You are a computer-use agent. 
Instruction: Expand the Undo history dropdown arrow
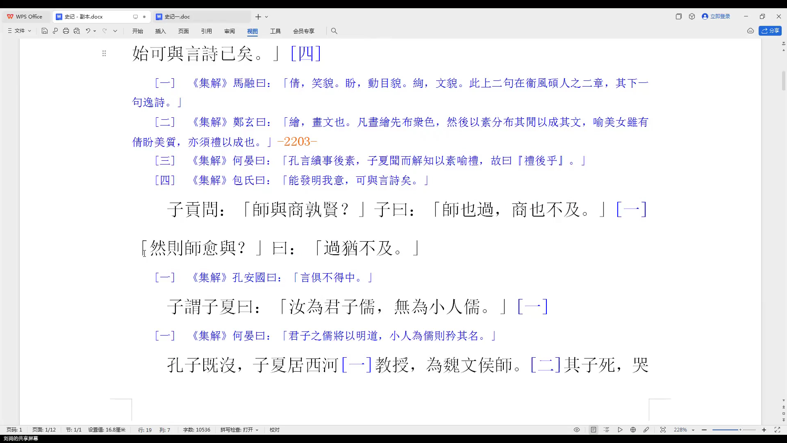tap(95, 31)
